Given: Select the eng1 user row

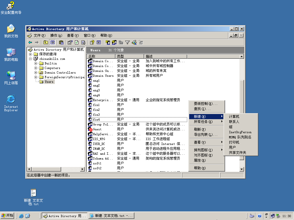Looking at the screenshot, I should click(x=137, y=80).
